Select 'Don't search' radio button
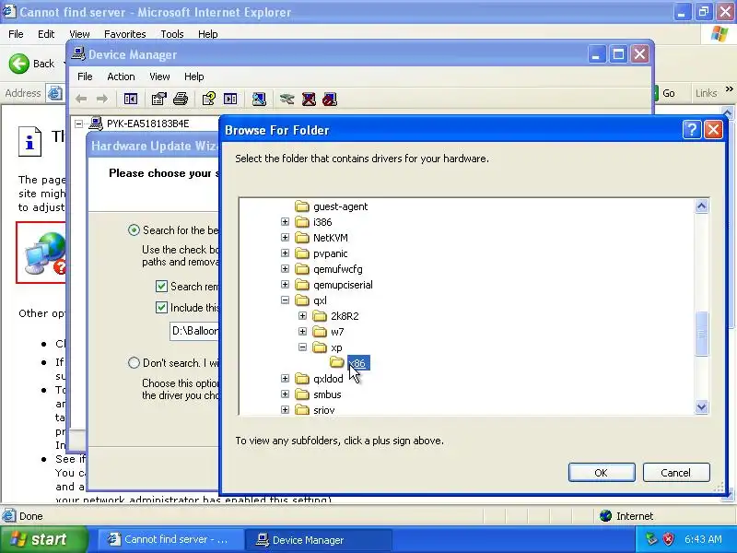737x553 pixels. point(134,362)
